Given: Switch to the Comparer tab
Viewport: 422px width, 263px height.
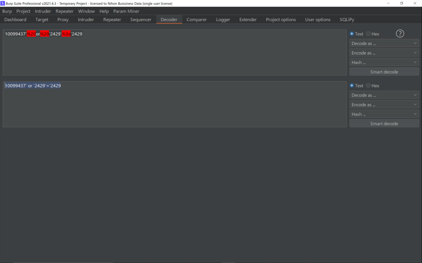Looking at the screenshot, I should point(197,20).
